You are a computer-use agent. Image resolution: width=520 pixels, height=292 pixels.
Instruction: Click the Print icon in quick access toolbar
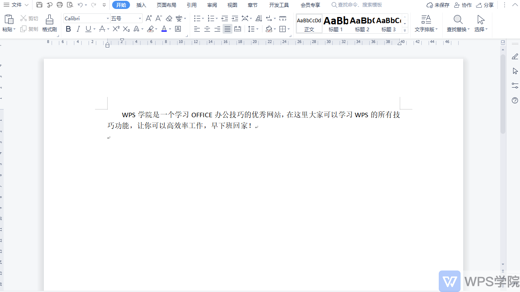point(60,5)
